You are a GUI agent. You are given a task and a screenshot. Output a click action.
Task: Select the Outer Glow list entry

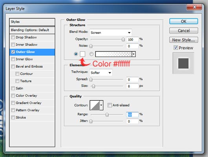[32, 52]
